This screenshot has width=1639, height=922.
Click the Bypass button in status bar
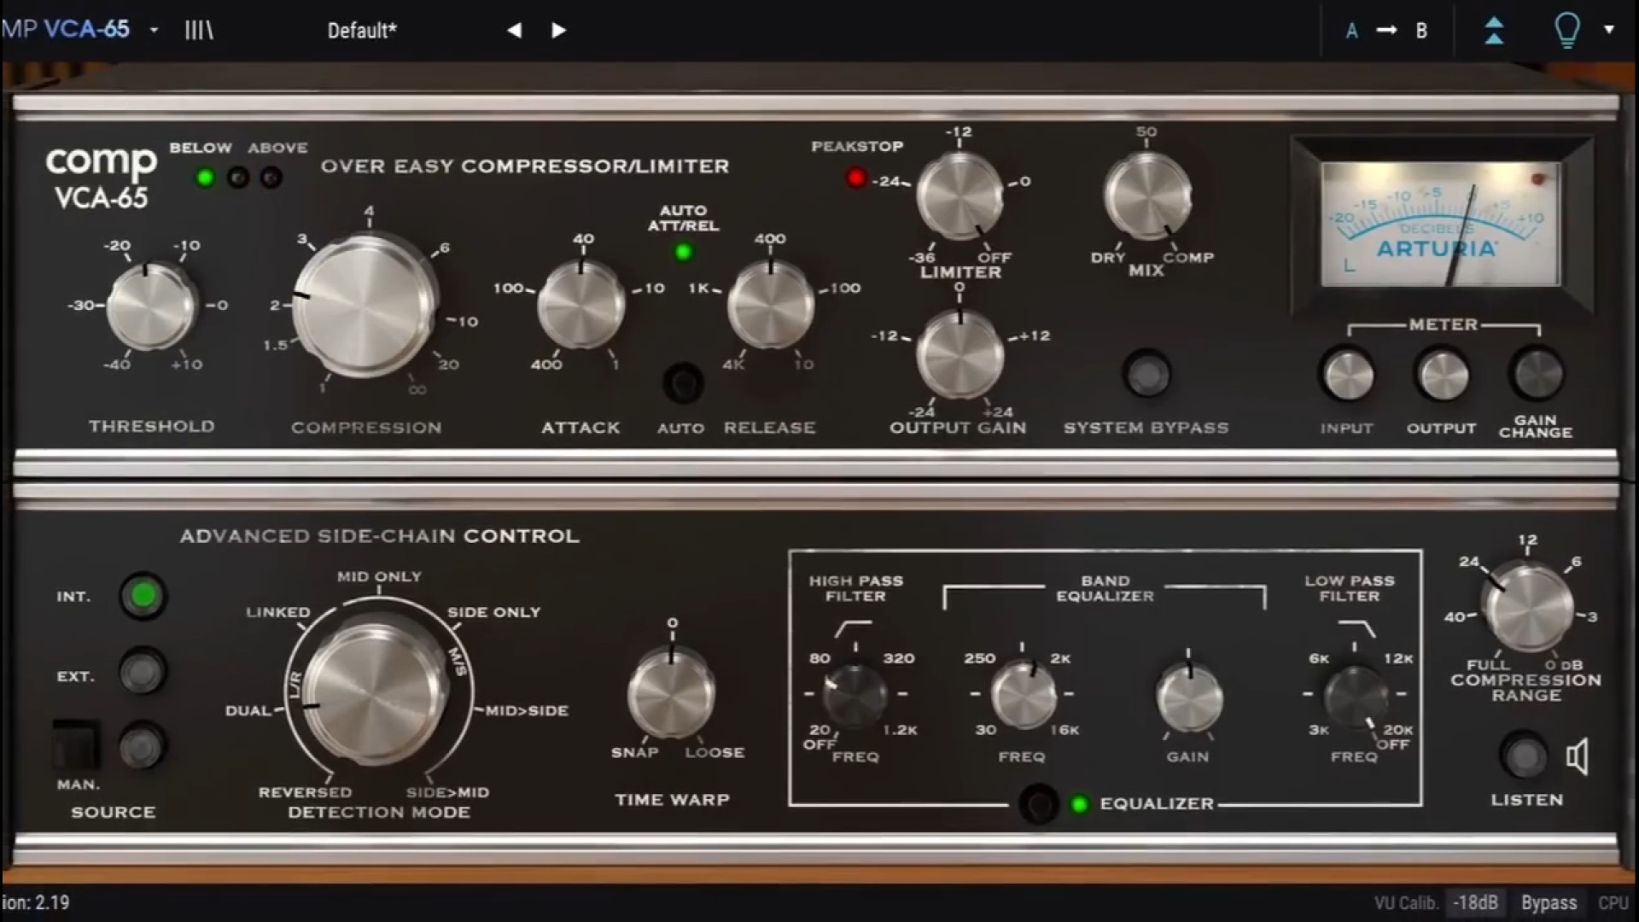[1549, 902]
